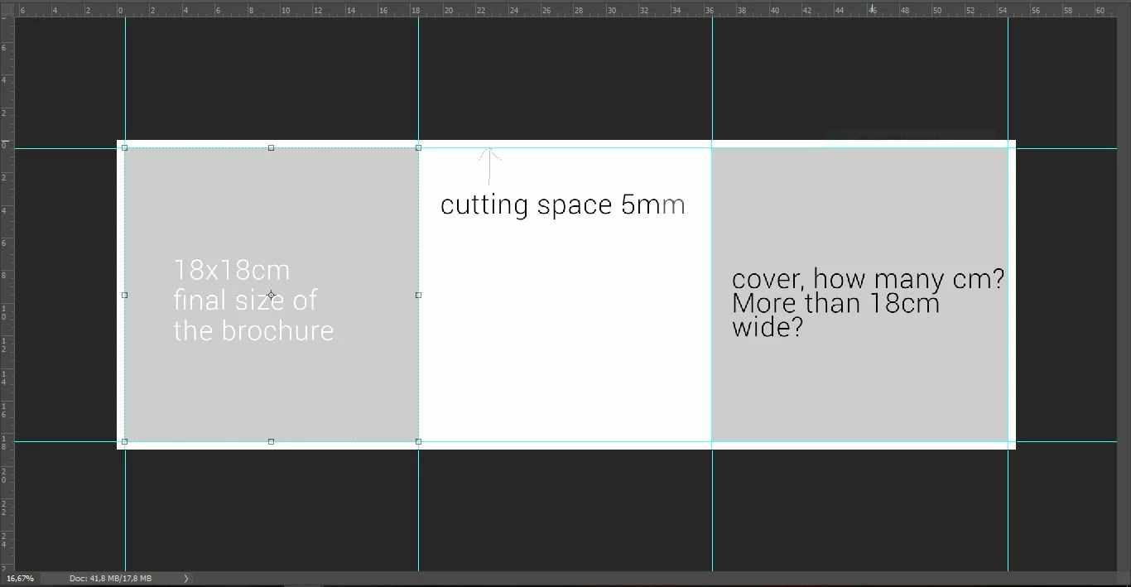Viewport: 1131px width, 587px height.
Task: Click the 'More than 18cm' text line
Action: coord(836,303)
